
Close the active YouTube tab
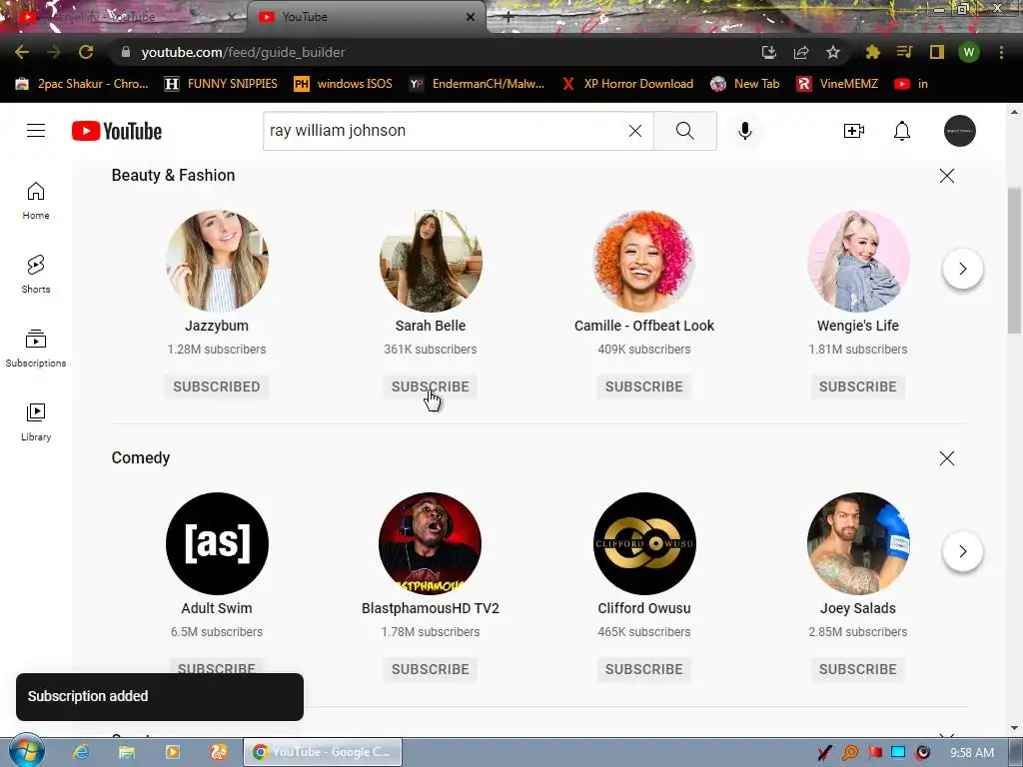click(471, 17)
